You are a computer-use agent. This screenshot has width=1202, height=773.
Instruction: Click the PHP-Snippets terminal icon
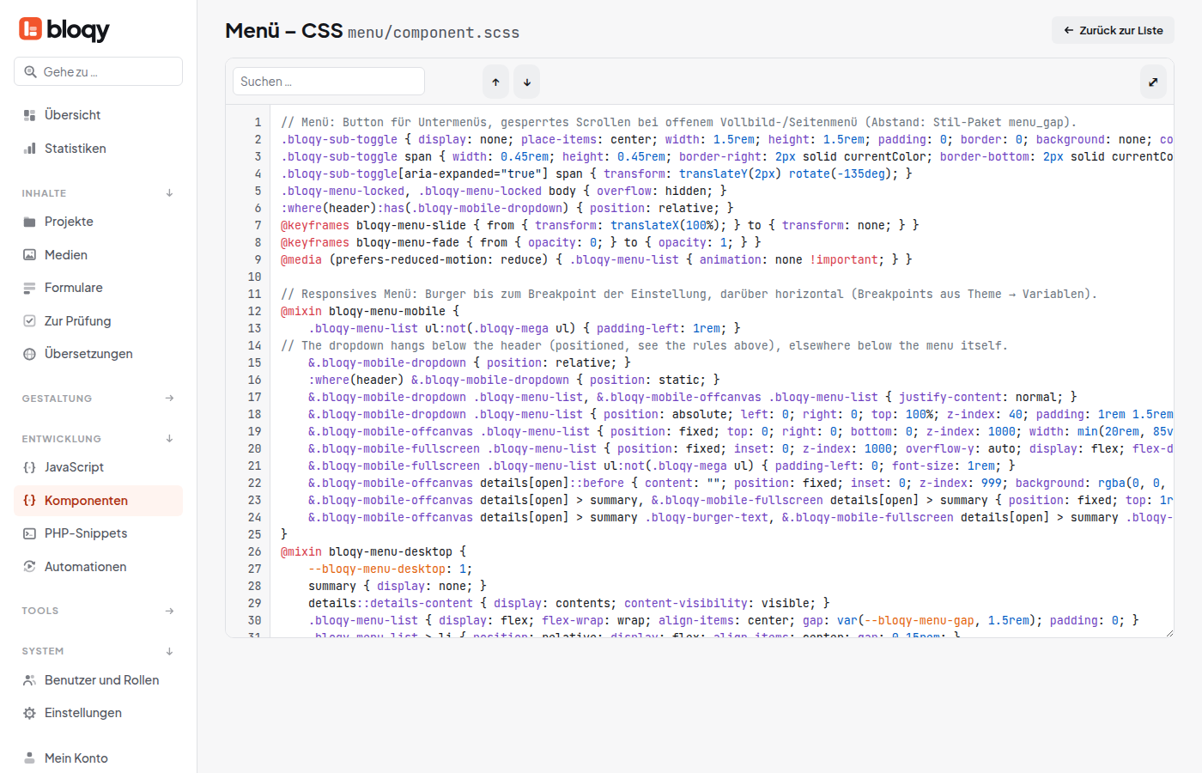(x=29, y=533)
